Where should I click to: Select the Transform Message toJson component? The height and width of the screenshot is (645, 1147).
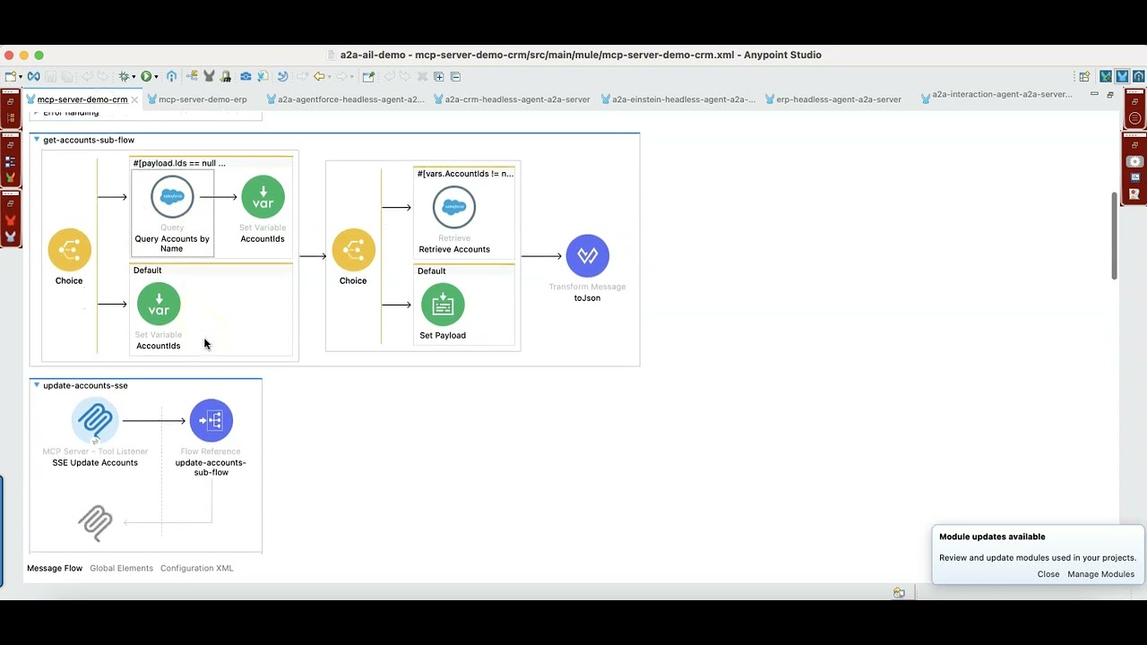click(x=588, y=256)
